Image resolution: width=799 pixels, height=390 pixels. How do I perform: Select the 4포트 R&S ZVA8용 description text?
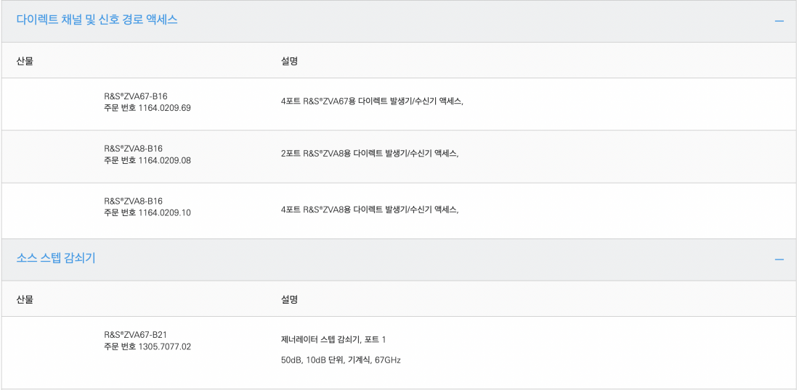coord(370,209)
